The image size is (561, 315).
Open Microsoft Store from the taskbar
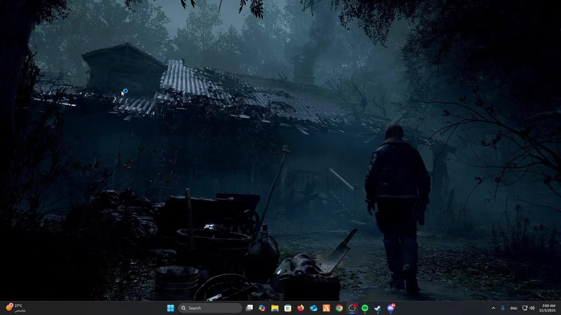[x=288, y=308]
